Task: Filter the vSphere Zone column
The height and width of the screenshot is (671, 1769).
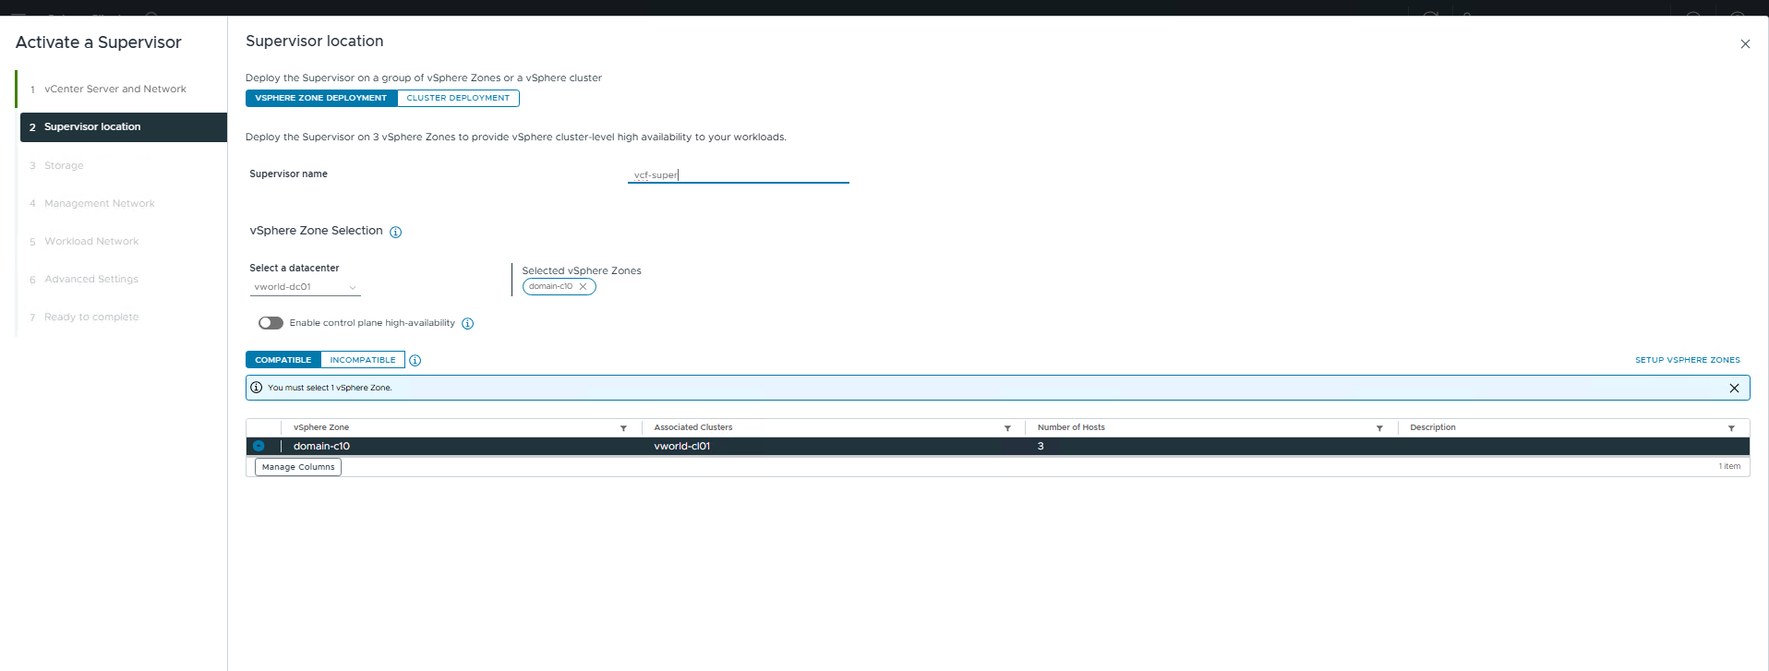Action: click(623, 428)
